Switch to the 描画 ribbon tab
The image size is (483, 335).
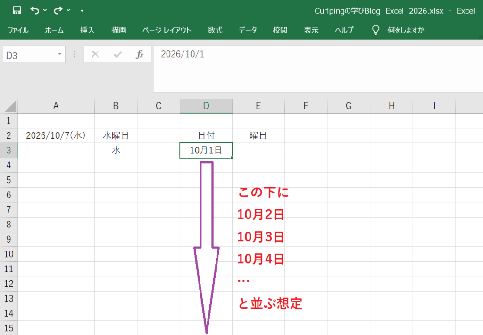pos(119,30)
